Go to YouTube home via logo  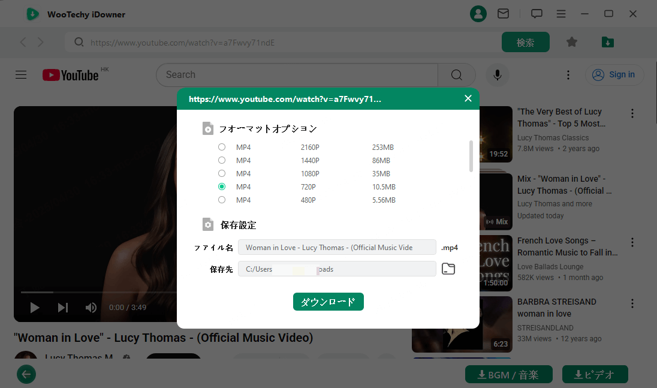pyautogui.click(x=70, y=75)
